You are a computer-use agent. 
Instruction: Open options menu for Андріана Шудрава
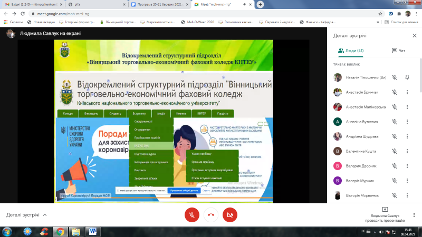point(407,136)
